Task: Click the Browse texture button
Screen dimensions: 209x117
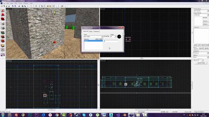Action: pos(205,21)
